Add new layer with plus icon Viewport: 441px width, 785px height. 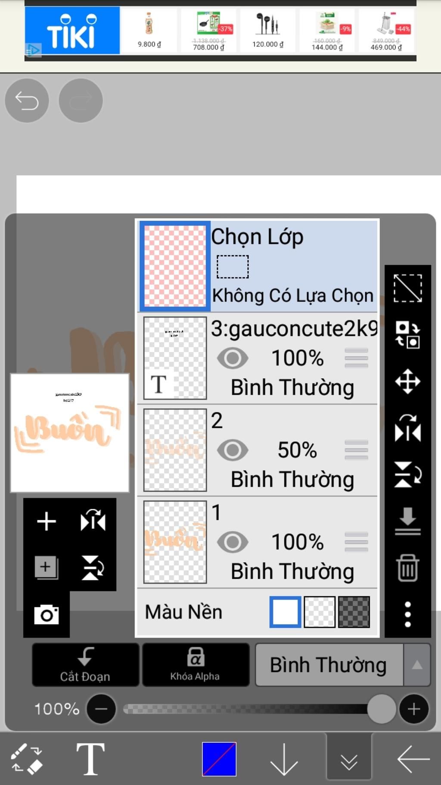(47, 521)
